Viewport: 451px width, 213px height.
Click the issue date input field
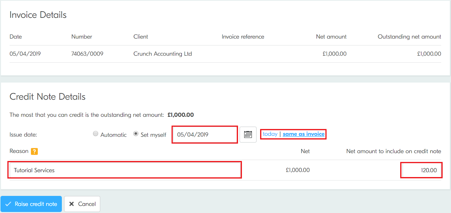(x=205, y=135)
